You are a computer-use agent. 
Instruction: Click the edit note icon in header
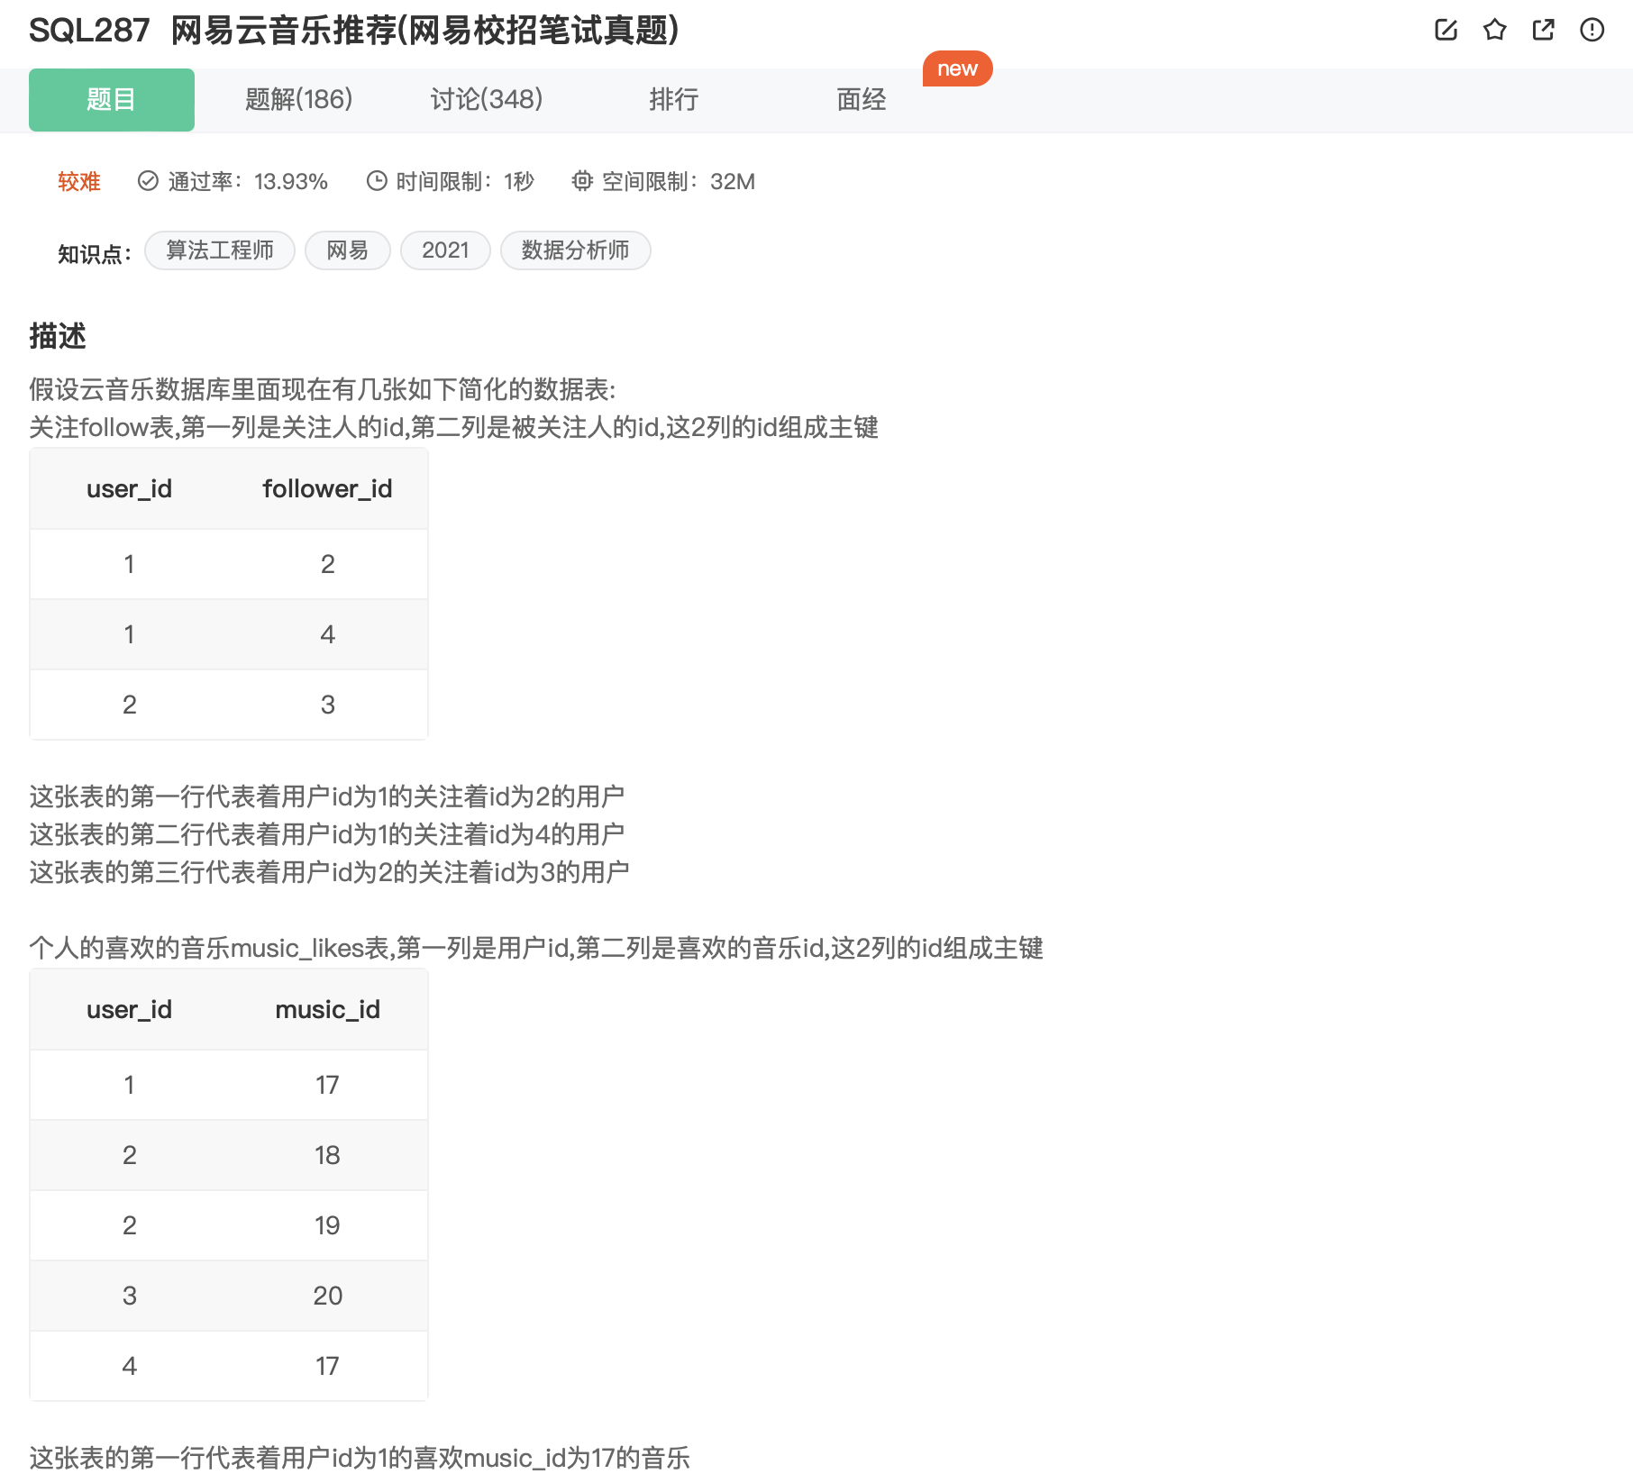tap(1446, 30)
